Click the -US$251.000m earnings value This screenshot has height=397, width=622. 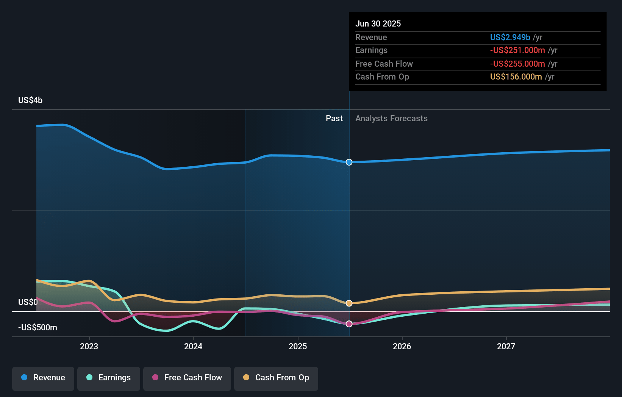(x=517, y=50)
